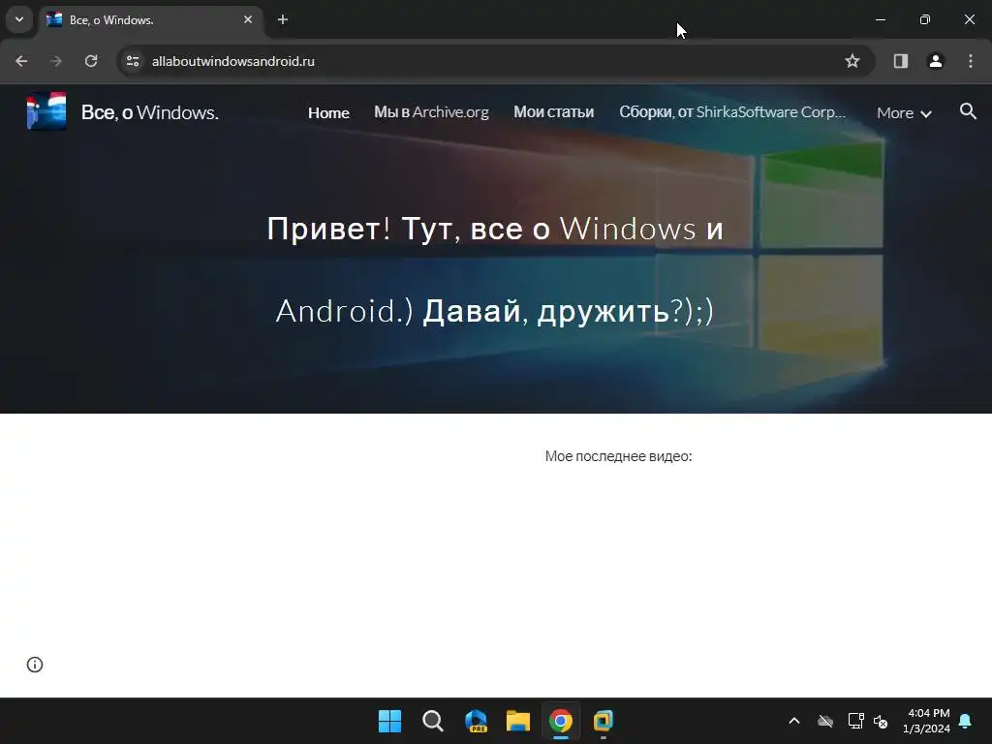
Task: Open the browser side panel
Action: click(901, 61)
